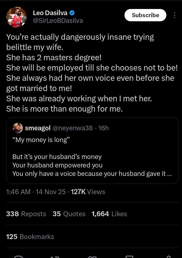Tap smeagol's small avatar in quoted tweet
The width and height of the screenshot is (182, 258).
coord(18,128)
